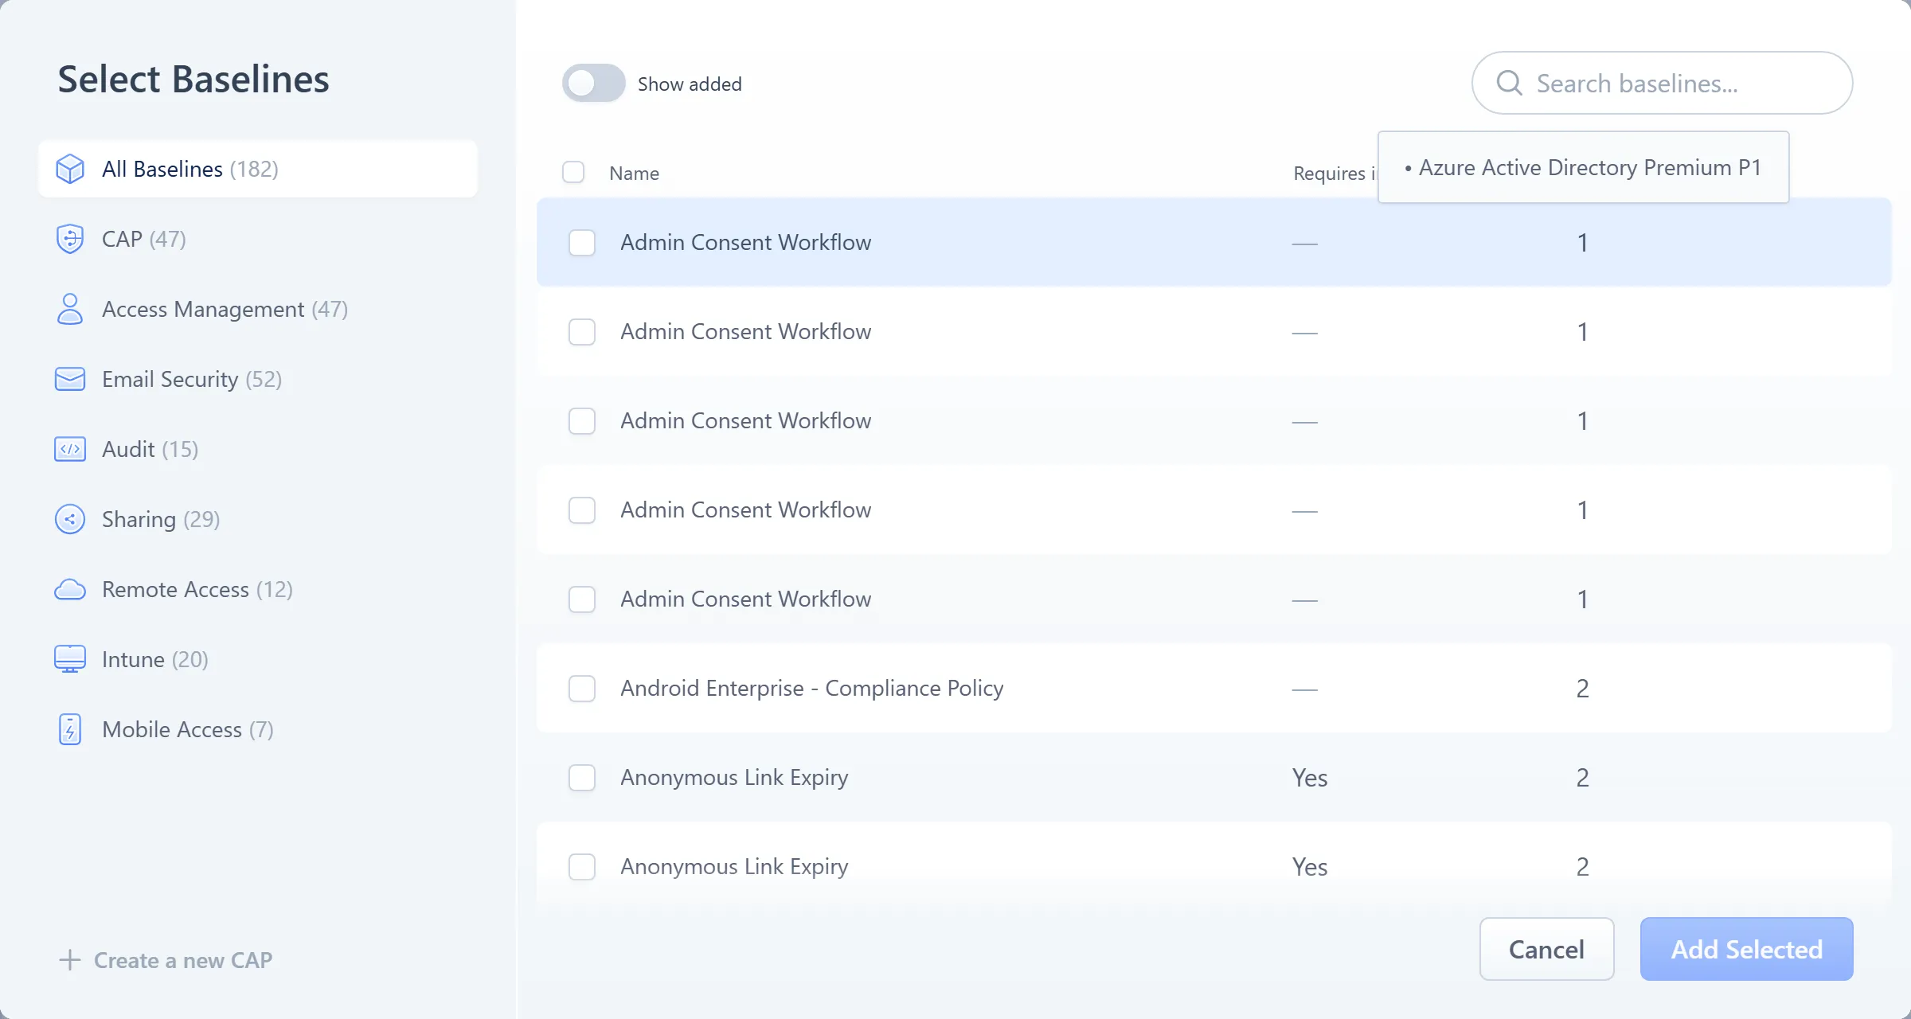Click the cloud icon for Remote Access
This screenshot has height=1019, width=1911.
click(x=70, y=589)
